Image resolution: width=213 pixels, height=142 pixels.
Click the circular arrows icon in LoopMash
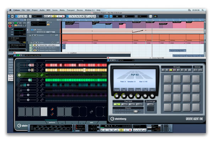[92, 112]
